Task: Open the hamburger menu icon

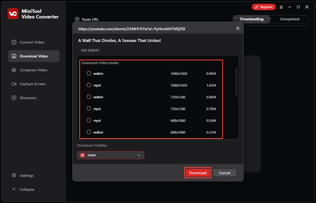Action: (281, 7)
